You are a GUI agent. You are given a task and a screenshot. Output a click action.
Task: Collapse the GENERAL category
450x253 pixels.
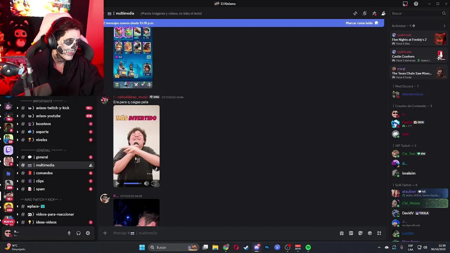coord(44,150)
